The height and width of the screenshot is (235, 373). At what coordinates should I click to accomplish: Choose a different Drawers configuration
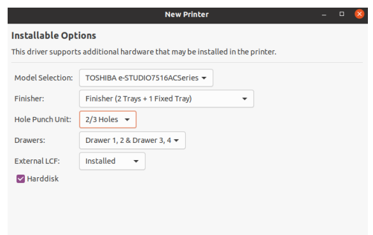coord(132,140)
